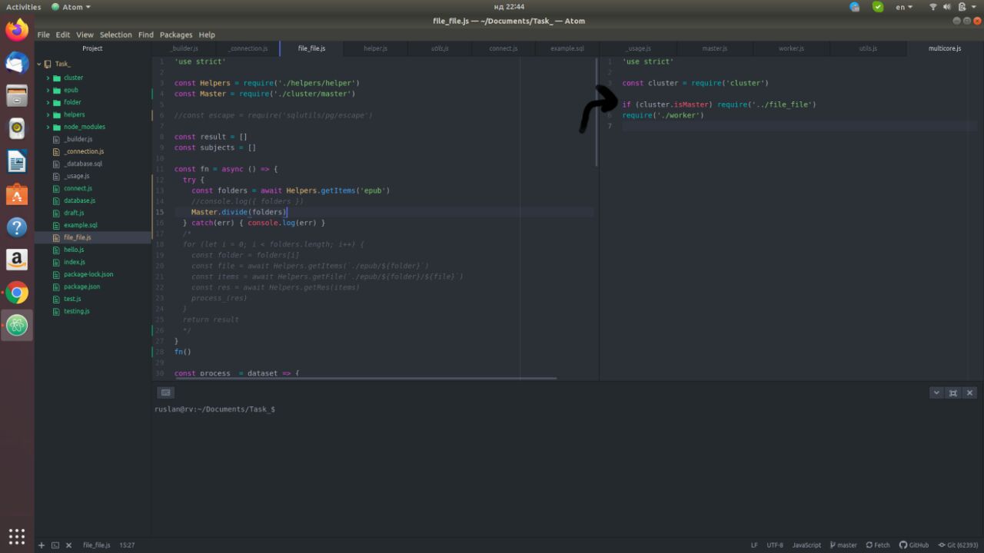Image resolution: width=984 pixels, height=553 pixels.
Task: Open testing.js in the tree view
Action: (76, 311)
